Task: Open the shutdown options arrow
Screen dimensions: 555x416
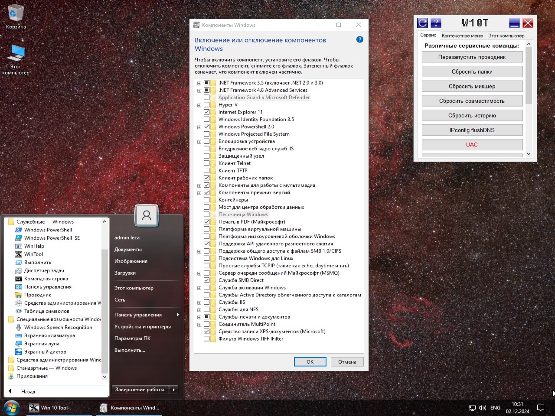Action: pos(174,390)
